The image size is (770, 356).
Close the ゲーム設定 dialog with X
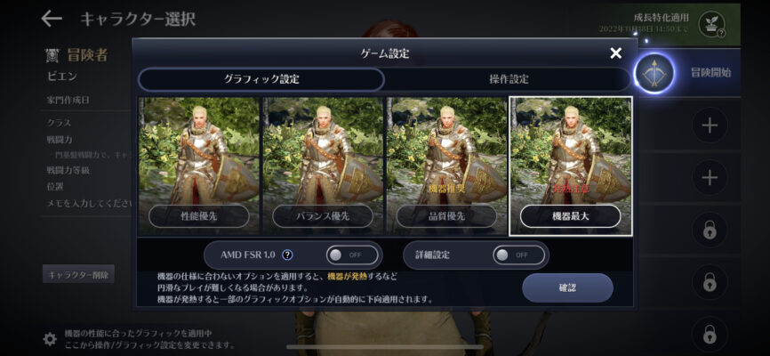pos(616,53)
